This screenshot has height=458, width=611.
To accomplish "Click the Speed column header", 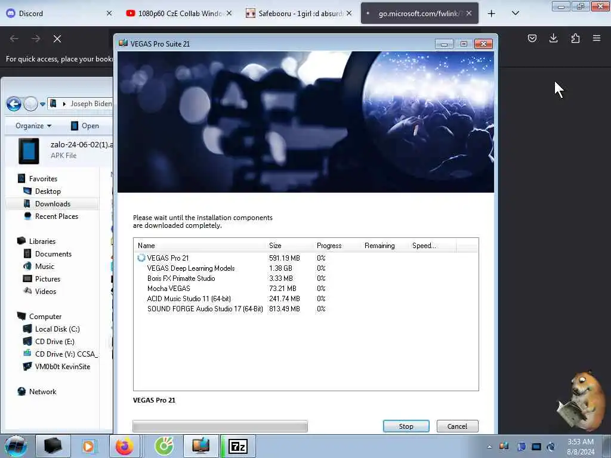I will tap(433, 245).
